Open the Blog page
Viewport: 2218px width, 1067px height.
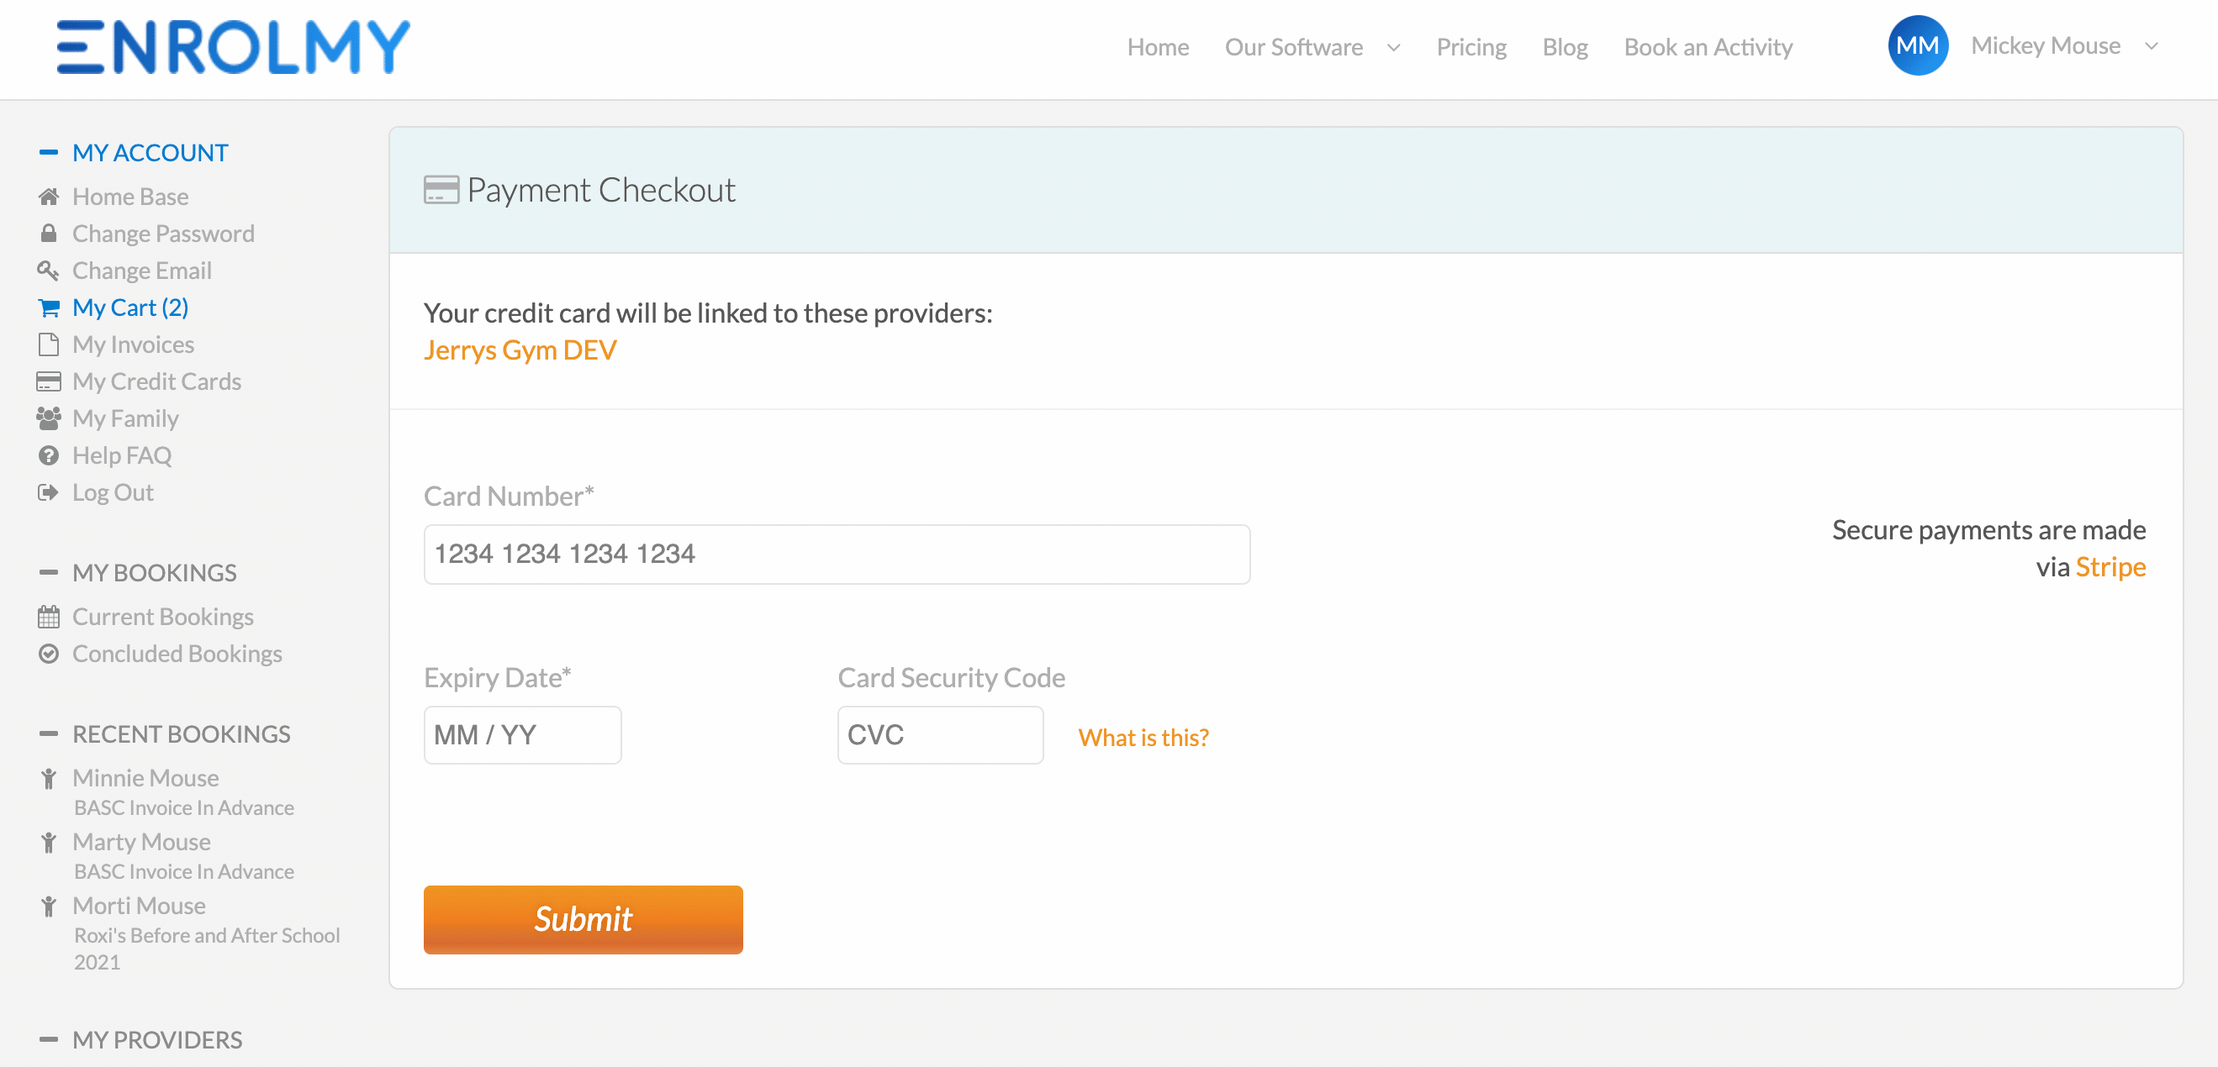pos(1565,47)
